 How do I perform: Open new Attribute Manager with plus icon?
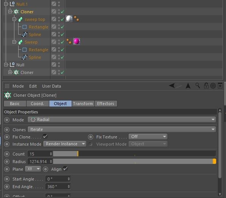[x=220, y=85]
